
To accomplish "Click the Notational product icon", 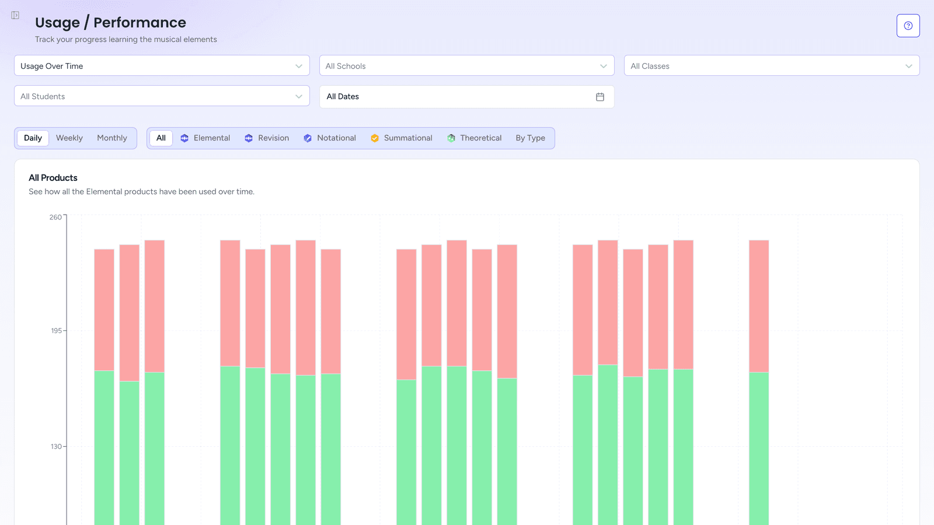I will click(x=308, y=138).
